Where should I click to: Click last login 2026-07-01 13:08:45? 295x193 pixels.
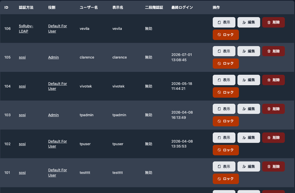click(x=182, y=57)
